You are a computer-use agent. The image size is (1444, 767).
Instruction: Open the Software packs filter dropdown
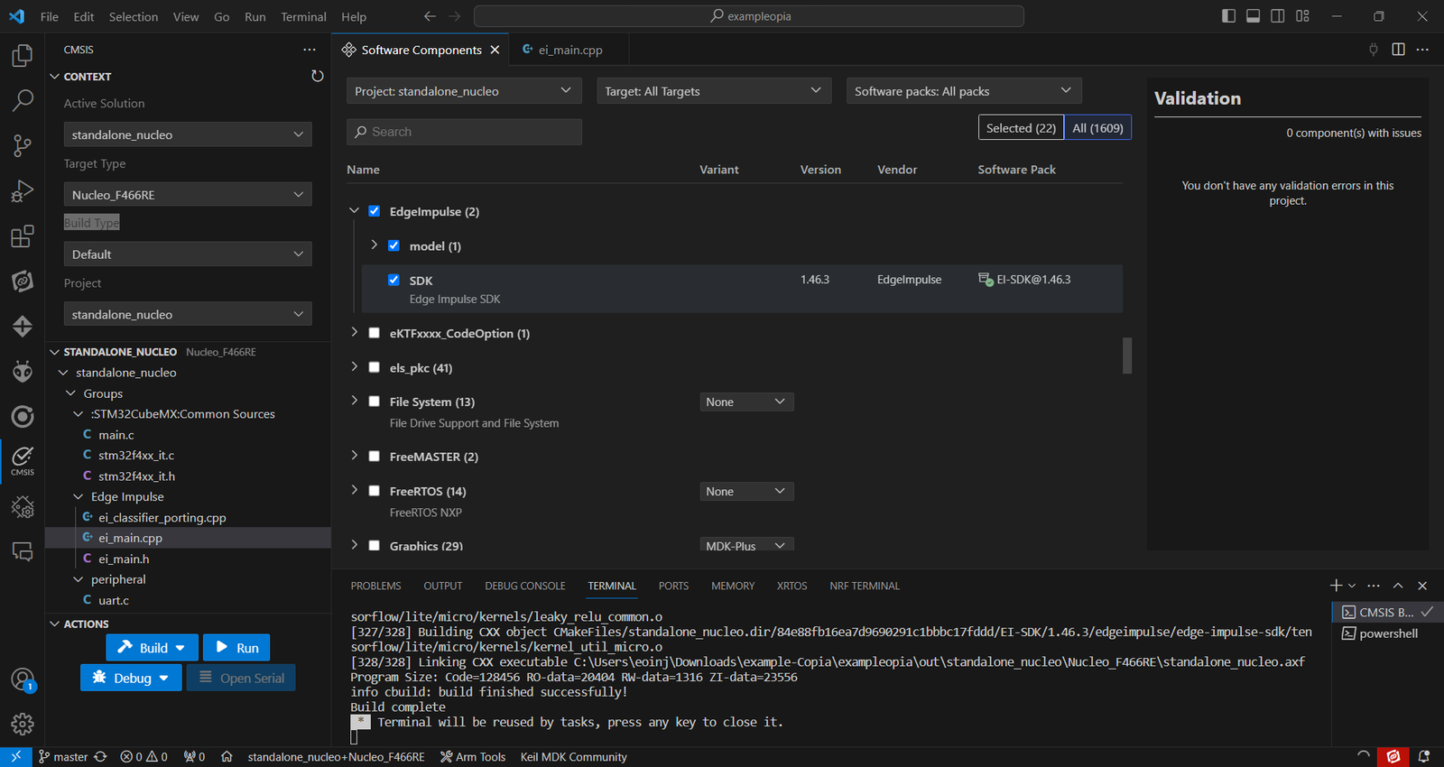[x=963, y=91]
